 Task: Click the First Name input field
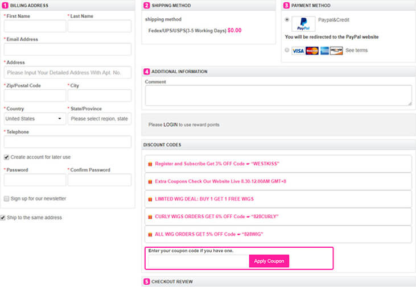[35, 26]
